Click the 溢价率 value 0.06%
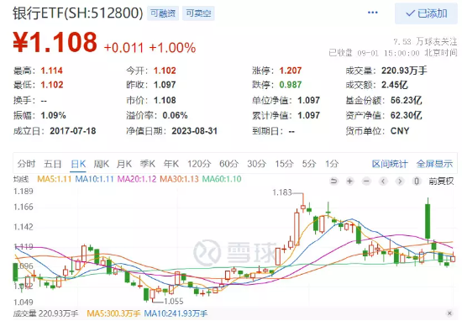Image resolution: width=462 pixels, height=321 pixels. tap(175, 115)
